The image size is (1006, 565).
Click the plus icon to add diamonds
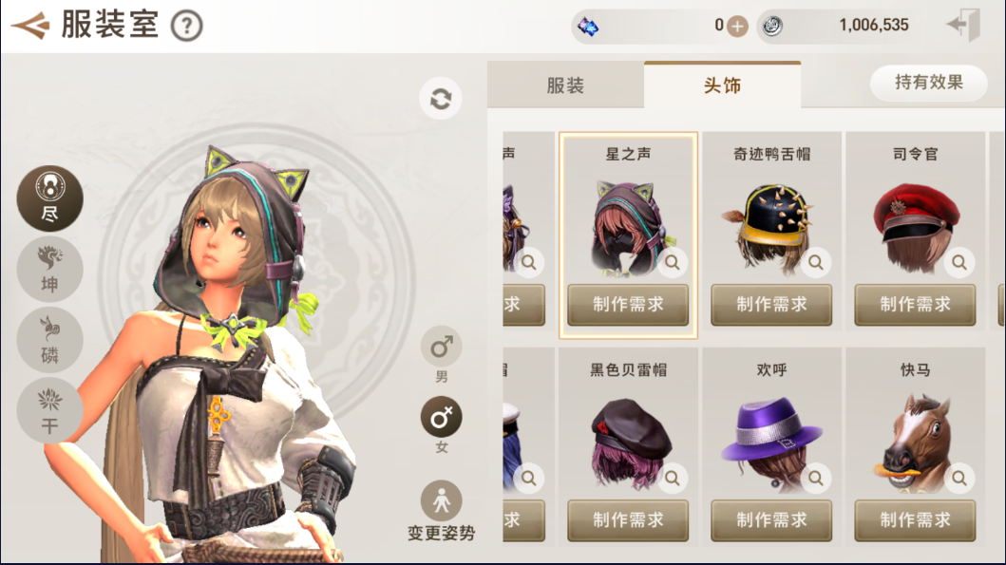737,27
